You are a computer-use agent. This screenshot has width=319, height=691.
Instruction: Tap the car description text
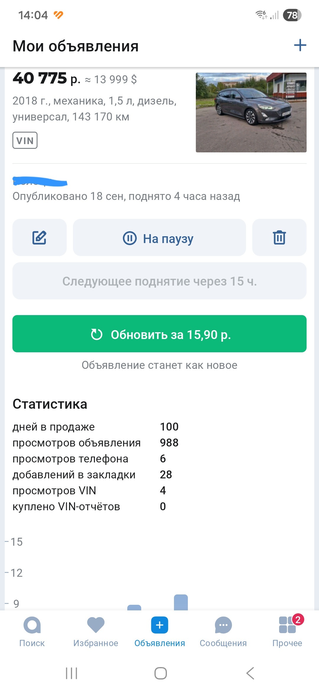pos(95,109)
